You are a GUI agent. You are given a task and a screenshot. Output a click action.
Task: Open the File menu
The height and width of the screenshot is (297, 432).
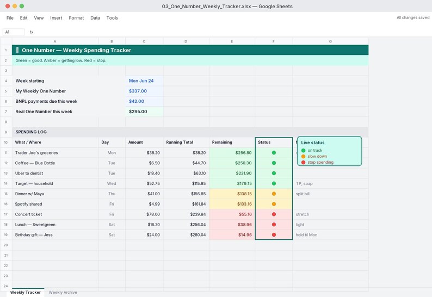(10, 18)
